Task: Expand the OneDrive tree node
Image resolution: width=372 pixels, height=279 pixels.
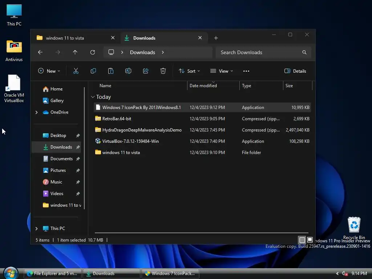Action: click(x=37, y=112)
